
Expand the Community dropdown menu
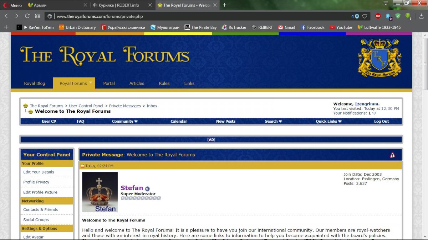(125, 121)
